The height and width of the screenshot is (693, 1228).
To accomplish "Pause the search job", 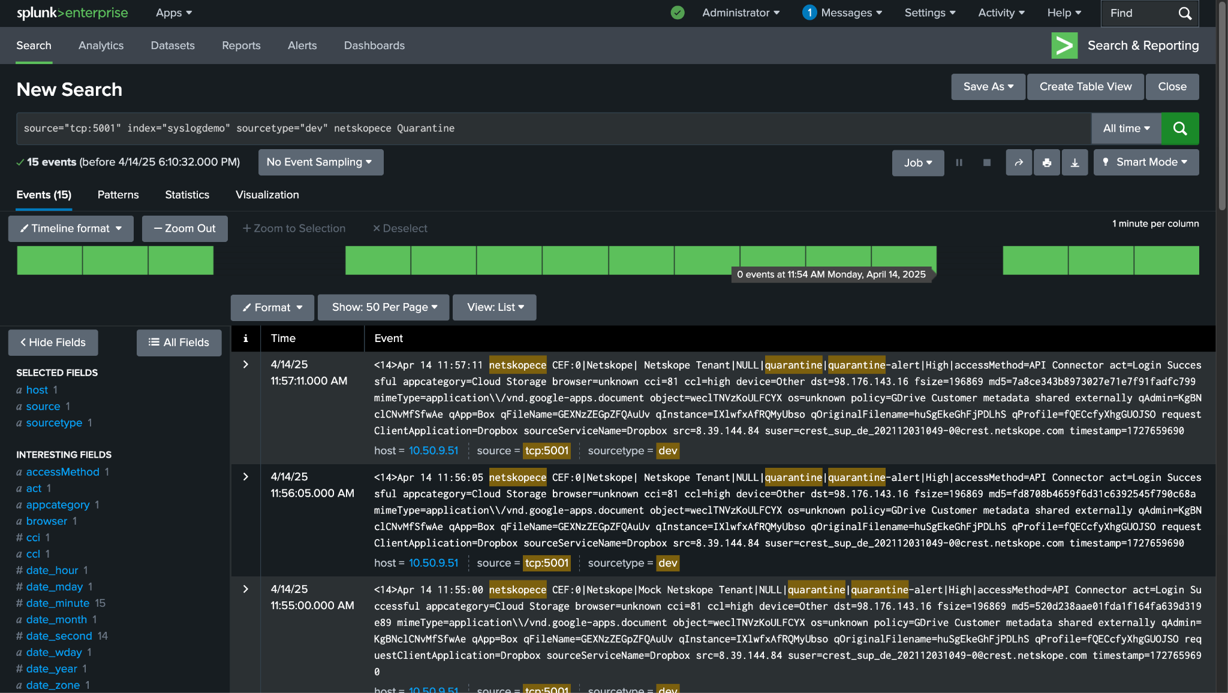I will coord(959,162).
